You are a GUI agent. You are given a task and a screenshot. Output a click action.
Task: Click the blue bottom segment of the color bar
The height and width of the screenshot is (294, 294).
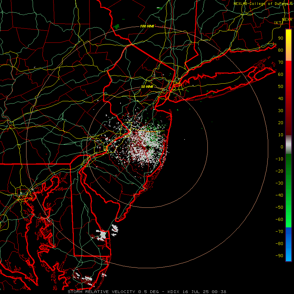[x=288, y=244]
